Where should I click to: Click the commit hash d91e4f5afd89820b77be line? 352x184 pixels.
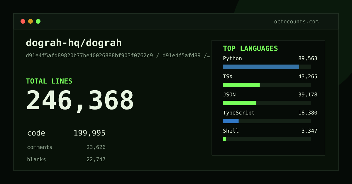[118, 55]
